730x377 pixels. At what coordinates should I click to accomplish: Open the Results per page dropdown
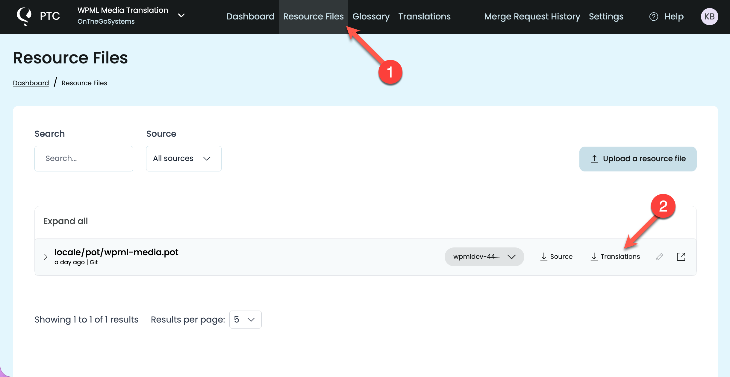tap(245, 319)
